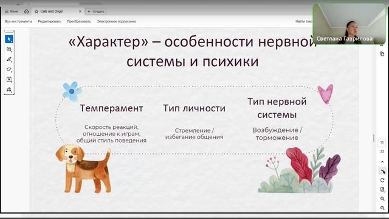Image resolution: width=389 pixels, height=219 pixels.
Task: Go to previous page with up chevron
Action: (x=382, y=162)
